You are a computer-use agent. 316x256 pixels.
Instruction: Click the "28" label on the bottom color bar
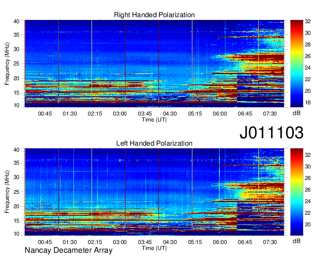click(308, 178)
